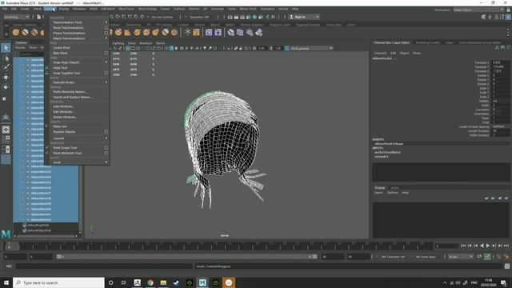
Task: Open Channels menu in Channel Box
Action: [x=380, y=53]
